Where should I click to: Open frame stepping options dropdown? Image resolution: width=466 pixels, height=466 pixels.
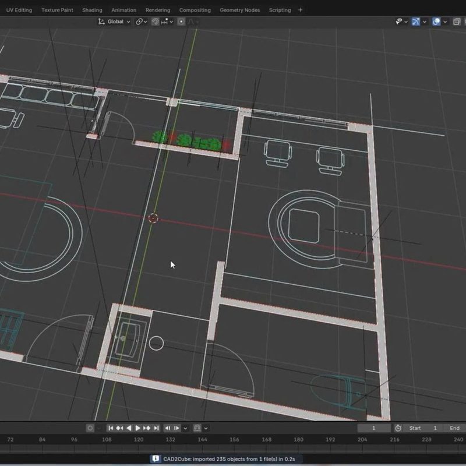coord(185,428)
